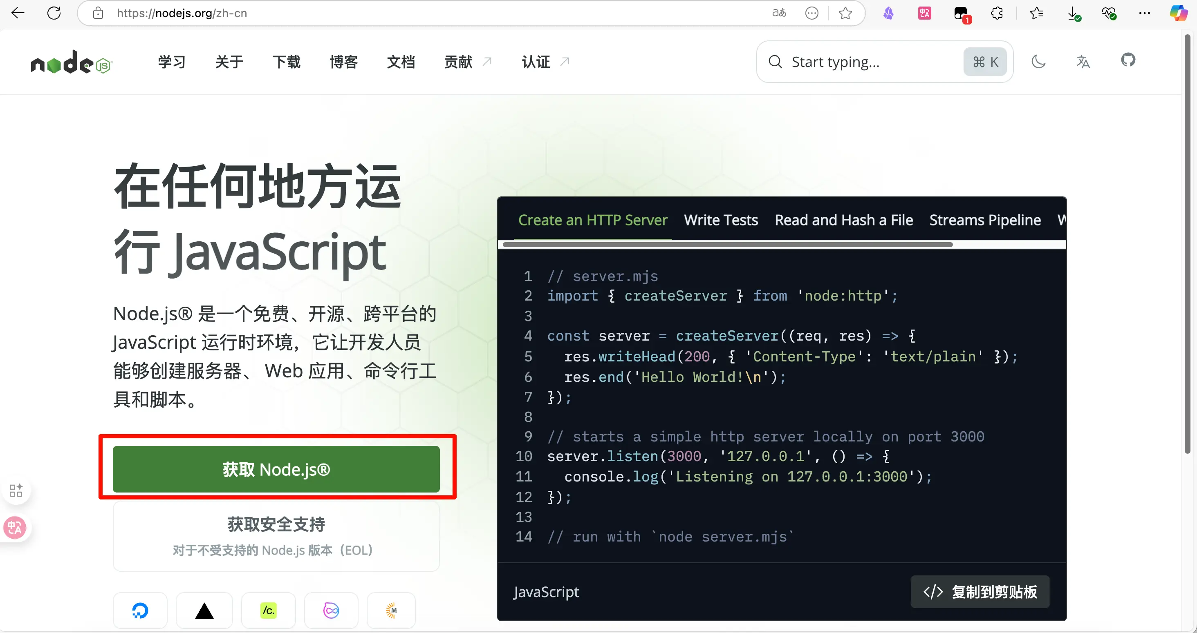Select the Write Tests code tab
Screen dimensions: 1197x633
tap(721, 220)
